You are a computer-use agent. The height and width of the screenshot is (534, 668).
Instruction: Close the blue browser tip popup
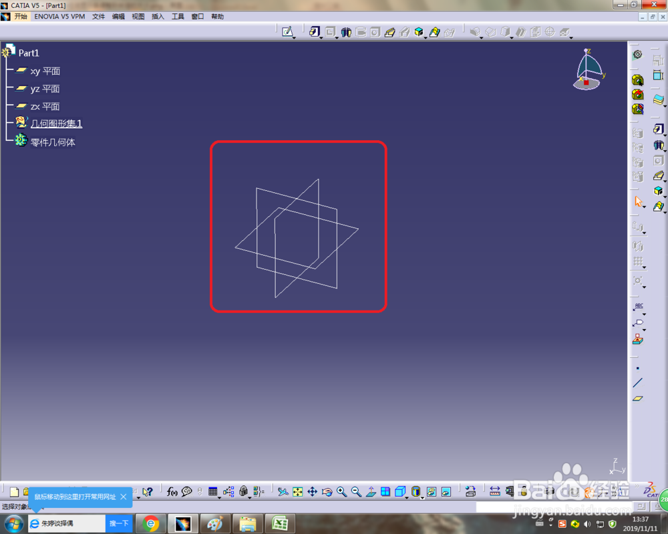tap(124, 497)
